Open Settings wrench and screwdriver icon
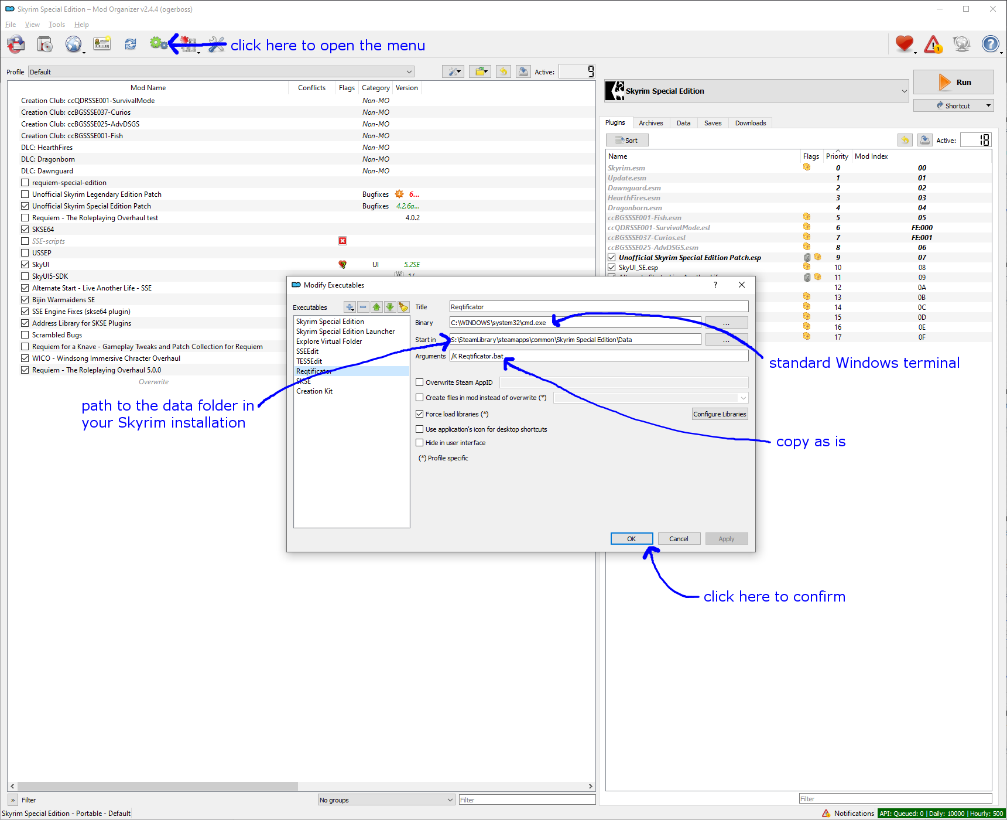Image resolution: width=1007 pixels, height=820 pixels. pos(217,44)
